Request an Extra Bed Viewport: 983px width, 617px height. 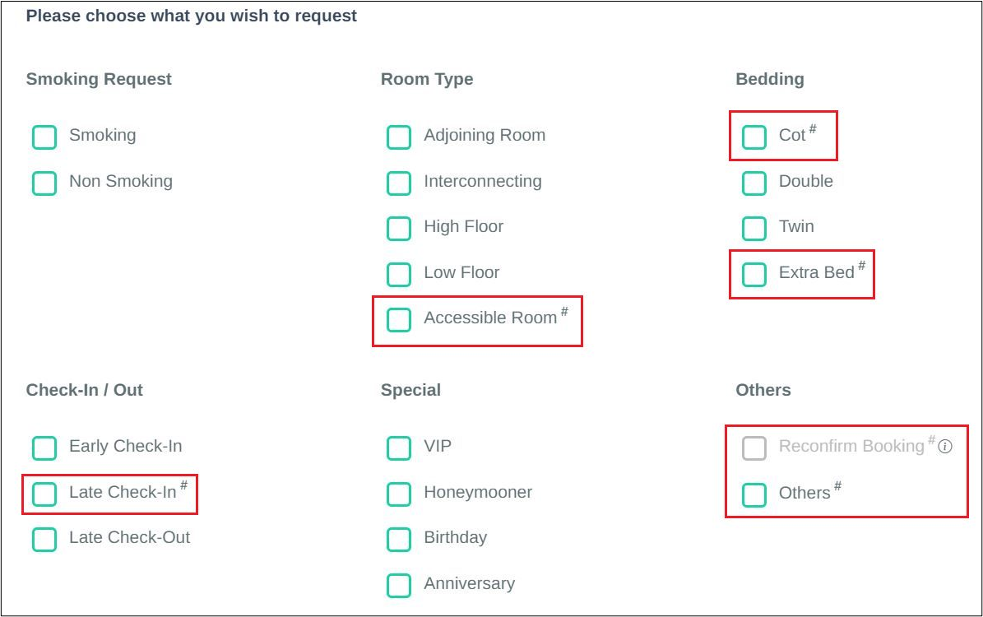click(x=753, y=274)
